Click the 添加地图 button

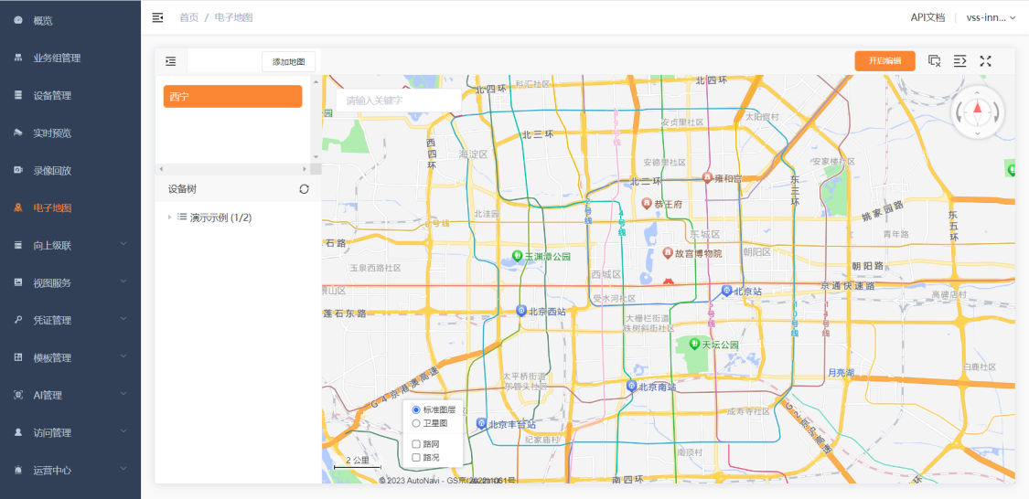pos(289,61)
